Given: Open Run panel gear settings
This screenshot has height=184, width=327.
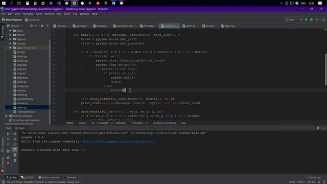Looking at the screenshot, I should point(318,128).
